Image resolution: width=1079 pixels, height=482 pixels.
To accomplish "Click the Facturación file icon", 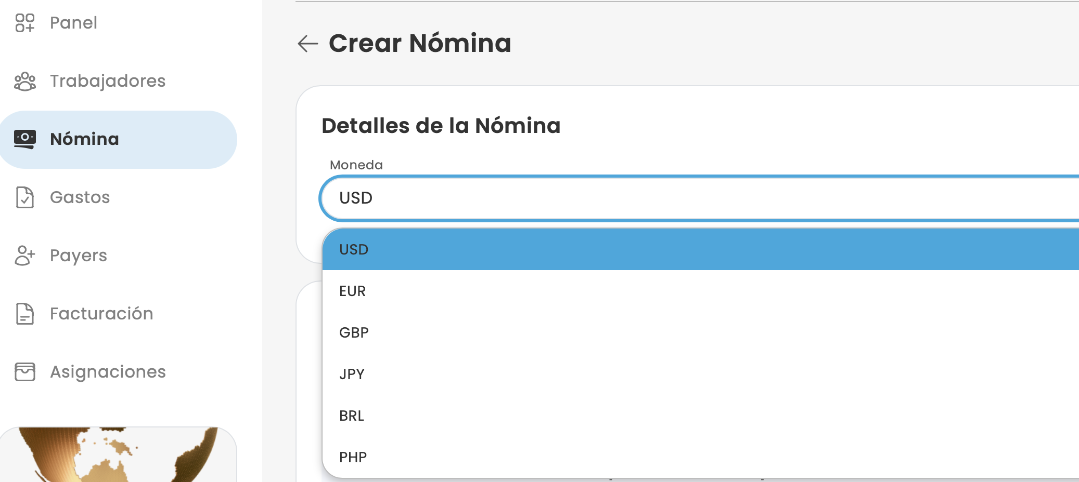I will [24, 314].
